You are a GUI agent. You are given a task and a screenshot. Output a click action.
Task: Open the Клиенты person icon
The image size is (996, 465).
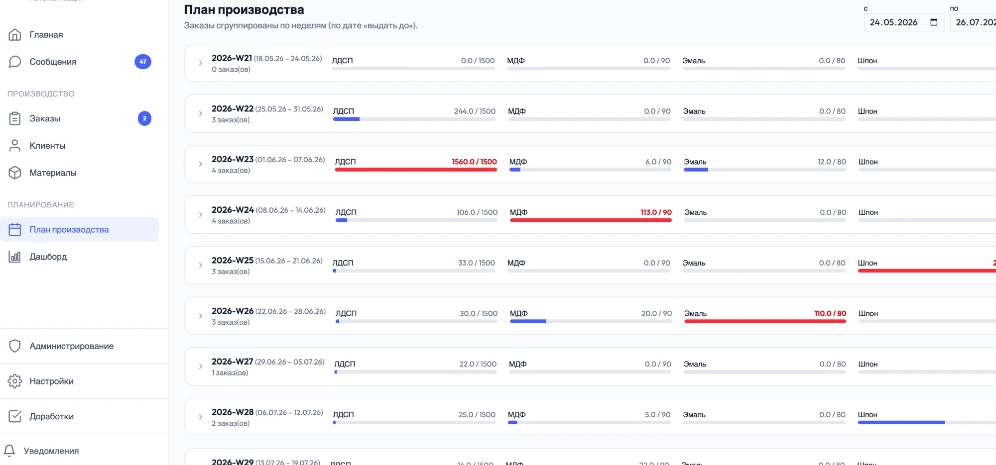point(15,146)
